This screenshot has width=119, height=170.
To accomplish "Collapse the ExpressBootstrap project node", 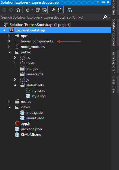I will pyautogui.click(x=4, y=30).
